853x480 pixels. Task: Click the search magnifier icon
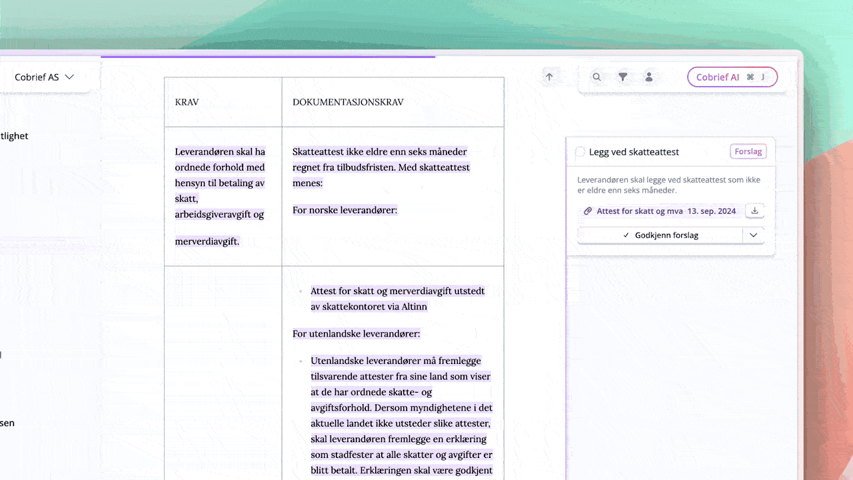pos(597,77)
